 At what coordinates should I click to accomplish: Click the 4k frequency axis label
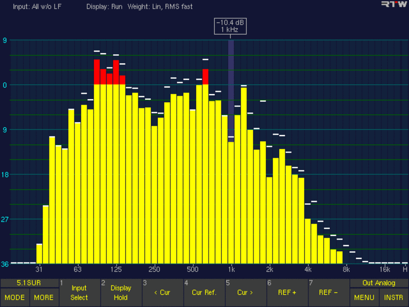[308, 270]
